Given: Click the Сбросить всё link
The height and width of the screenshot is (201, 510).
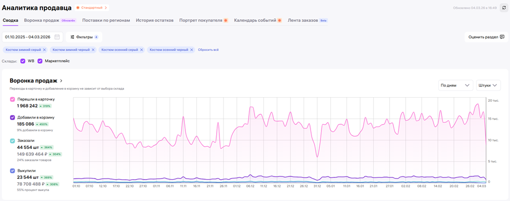Looking at the screenshot, I should point(208,50).
